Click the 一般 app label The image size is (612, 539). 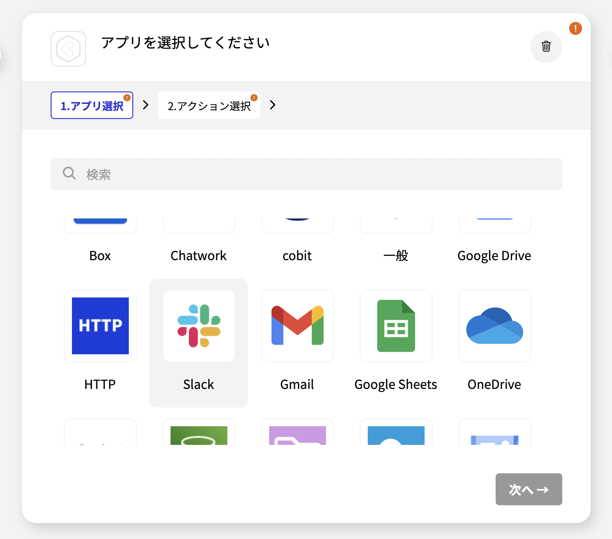click(x=396, y=256)
